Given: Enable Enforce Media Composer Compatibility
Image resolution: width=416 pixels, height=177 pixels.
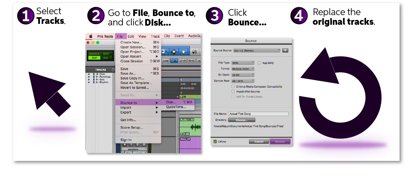Looking at the screenshot, I should pyautogui.click(x=233, y=87).
